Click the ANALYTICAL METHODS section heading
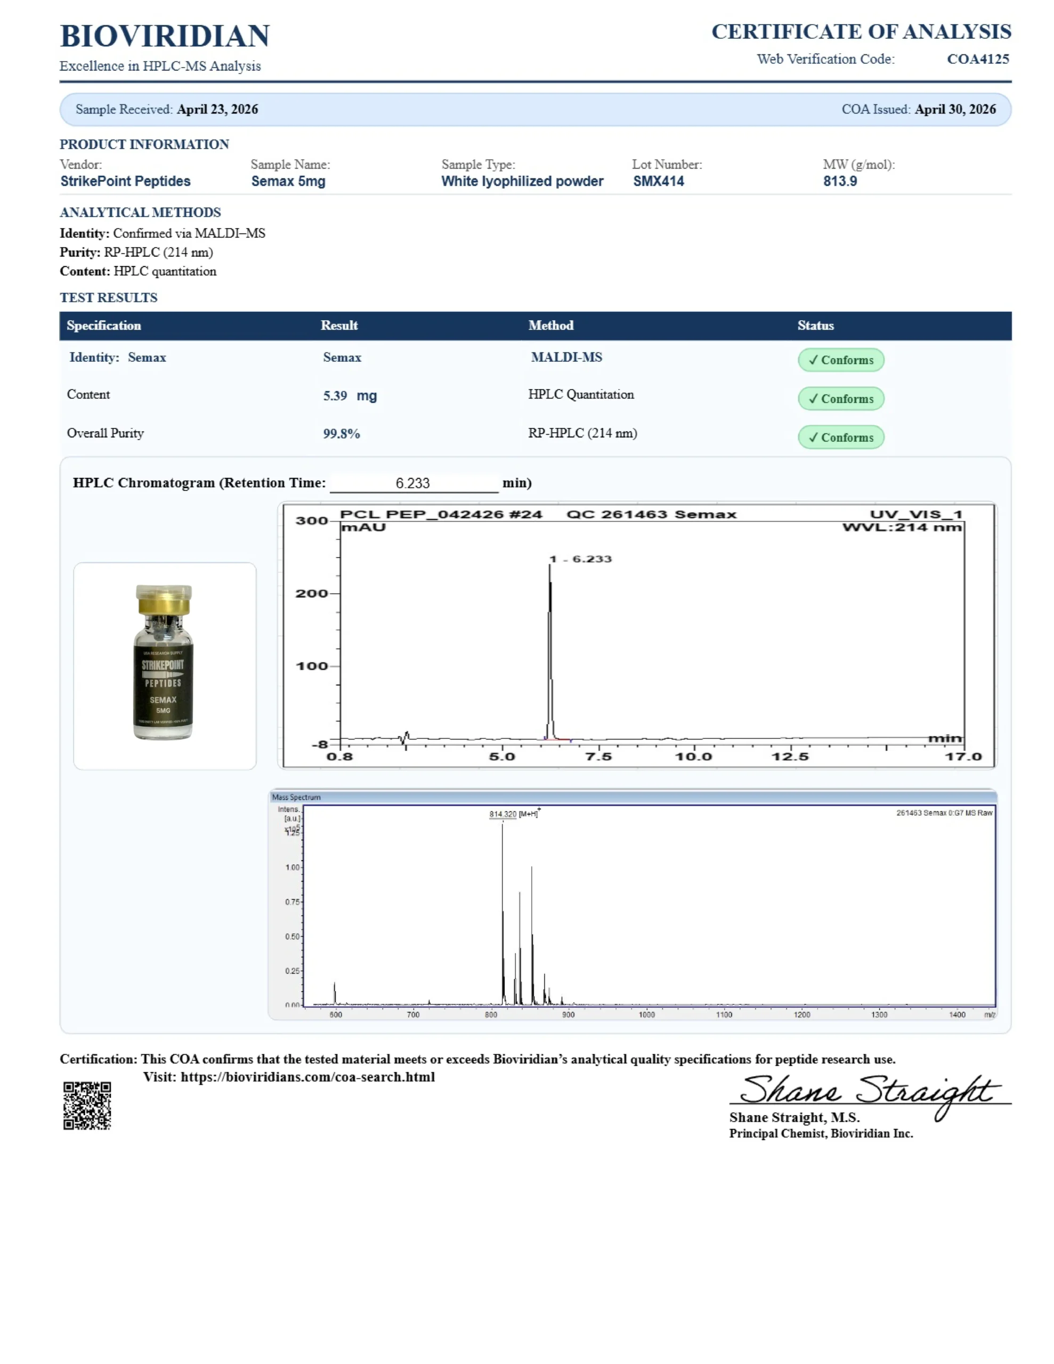 (x=141, y=213)
